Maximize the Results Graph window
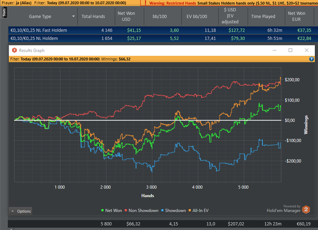The width and height of the screenshot is (318, 230). [x=290, y=50]
